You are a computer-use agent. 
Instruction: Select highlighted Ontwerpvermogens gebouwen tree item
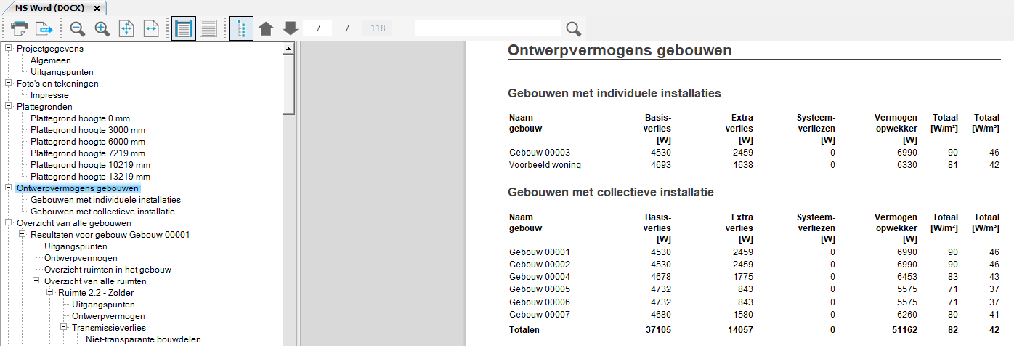coord(78,188)
